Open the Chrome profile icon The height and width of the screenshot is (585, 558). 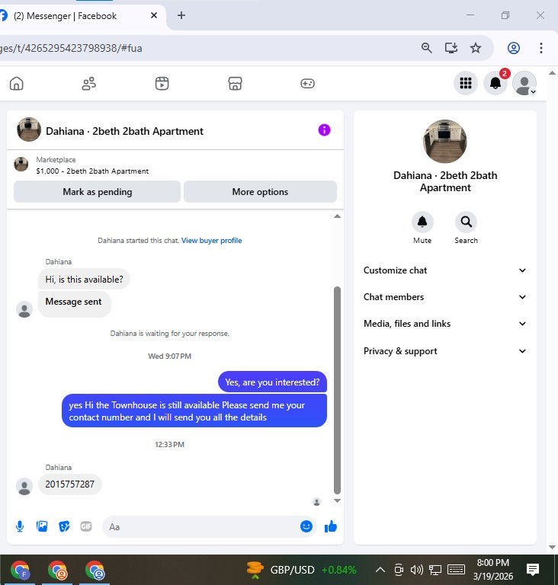[514, 48]
